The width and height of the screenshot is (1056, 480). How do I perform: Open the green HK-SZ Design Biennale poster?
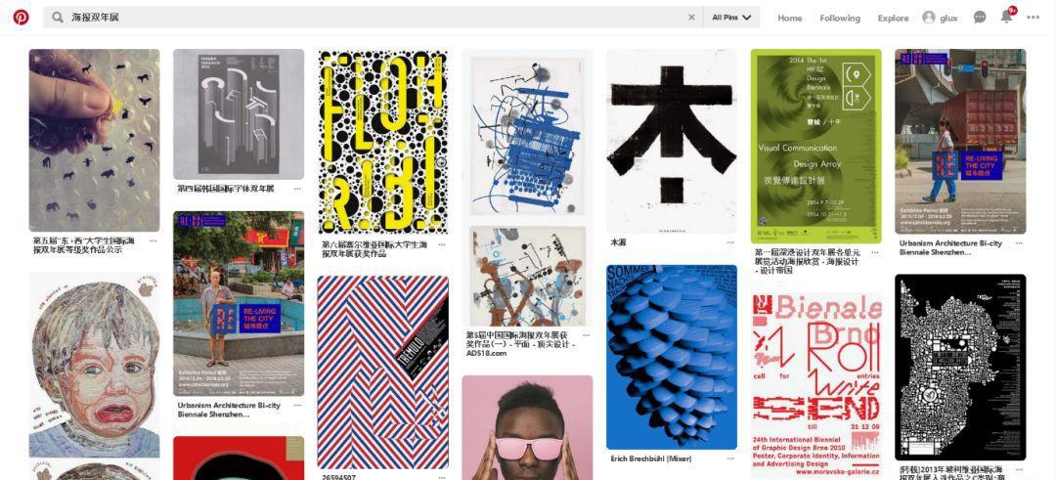[x=816, y=146]
